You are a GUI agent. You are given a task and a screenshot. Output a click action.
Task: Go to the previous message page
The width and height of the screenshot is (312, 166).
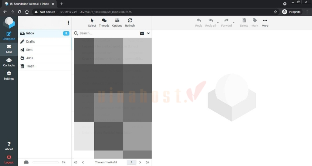pos(83,162)
